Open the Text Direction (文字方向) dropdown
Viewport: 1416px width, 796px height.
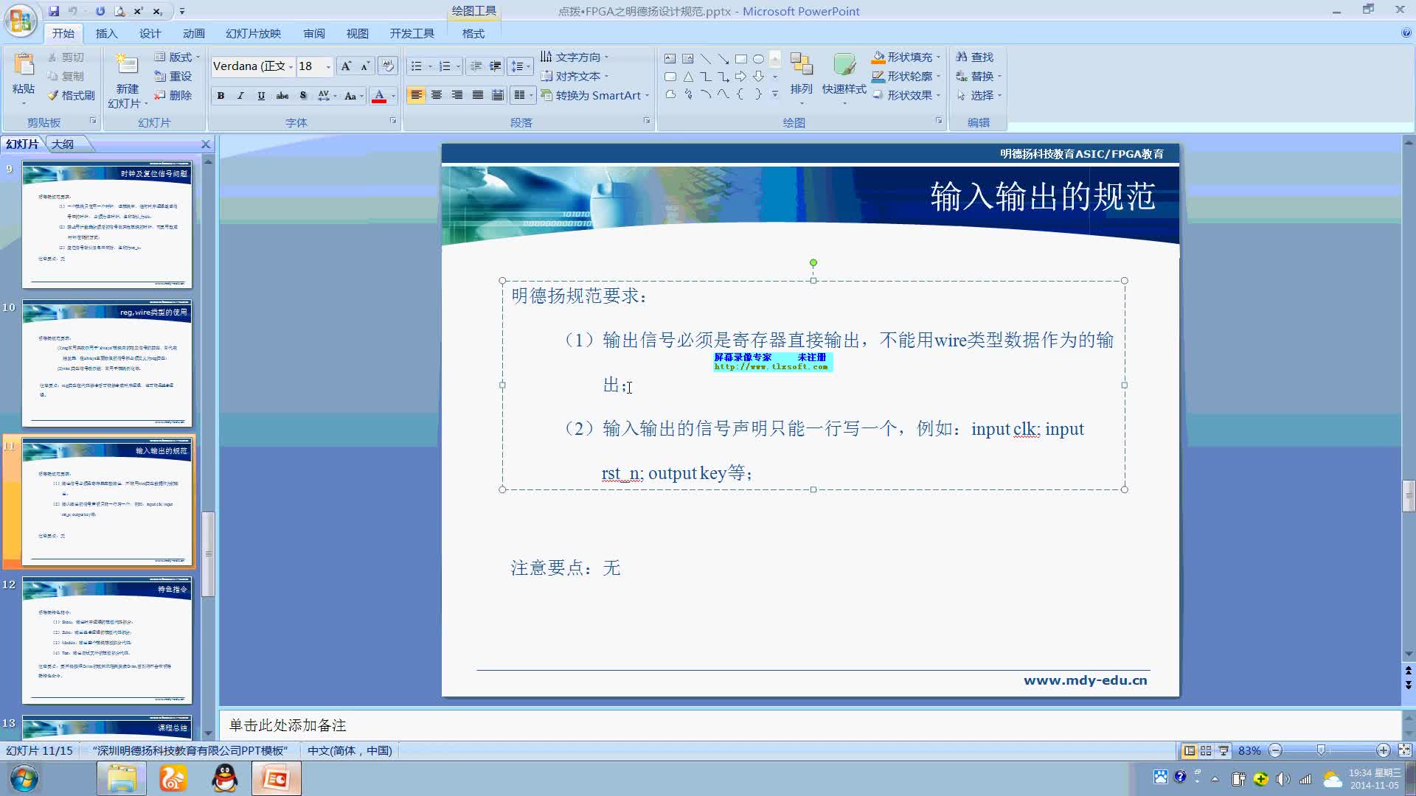click(x=575, y=57)
